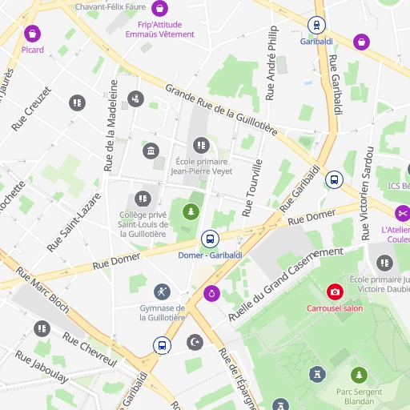410x410 pixels.
Task: Open the museum icon near Rue de la Madeleine
Action: pyautogui.click(x=151, y=151)
